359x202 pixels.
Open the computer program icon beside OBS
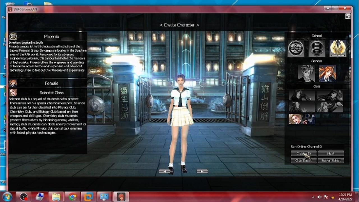pos(40,197)
